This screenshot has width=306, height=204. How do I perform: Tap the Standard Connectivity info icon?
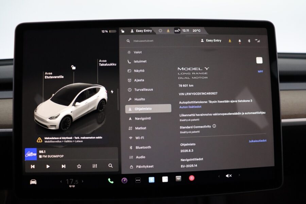tap(214, 126)
